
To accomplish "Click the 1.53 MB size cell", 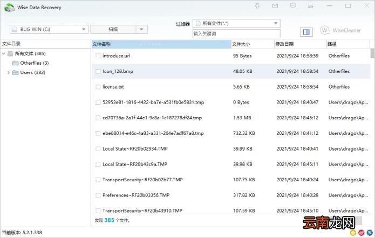I will point(242,118).
